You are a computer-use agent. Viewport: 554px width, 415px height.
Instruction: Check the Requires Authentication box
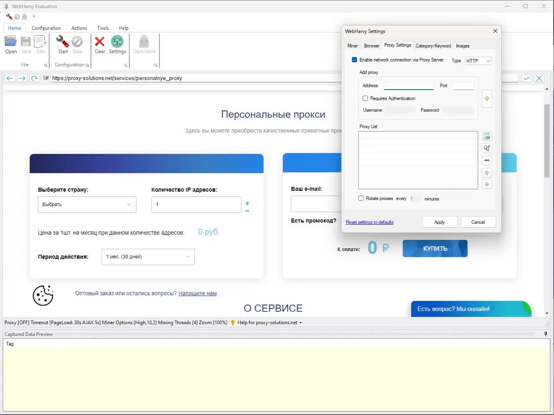[365, 98]
